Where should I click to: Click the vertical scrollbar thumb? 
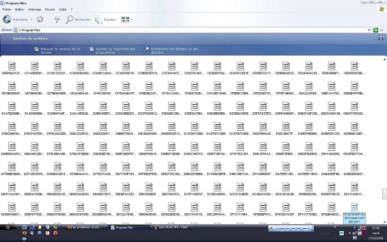(384, 194)
